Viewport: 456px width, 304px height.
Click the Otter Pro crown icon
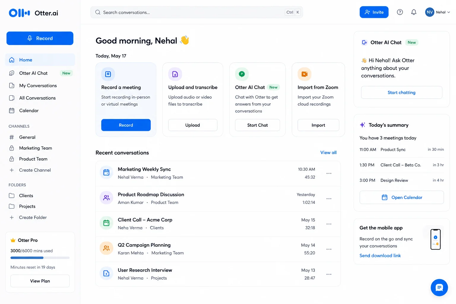pos(13,240)
